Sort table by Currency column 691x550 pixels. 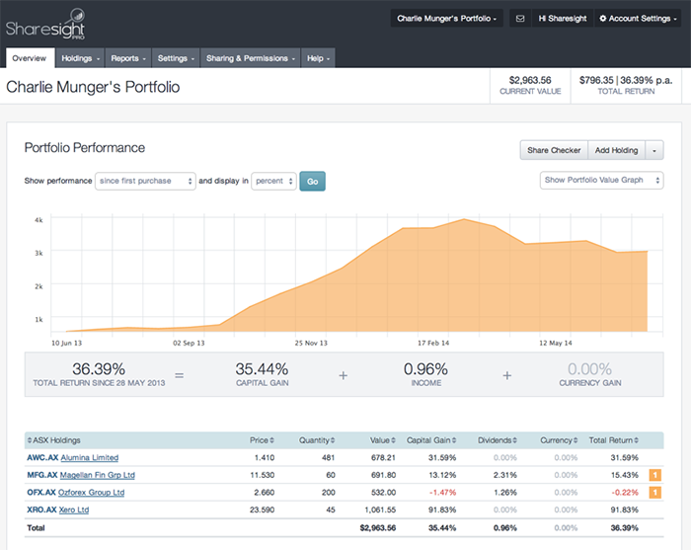[x=559, y=440]
